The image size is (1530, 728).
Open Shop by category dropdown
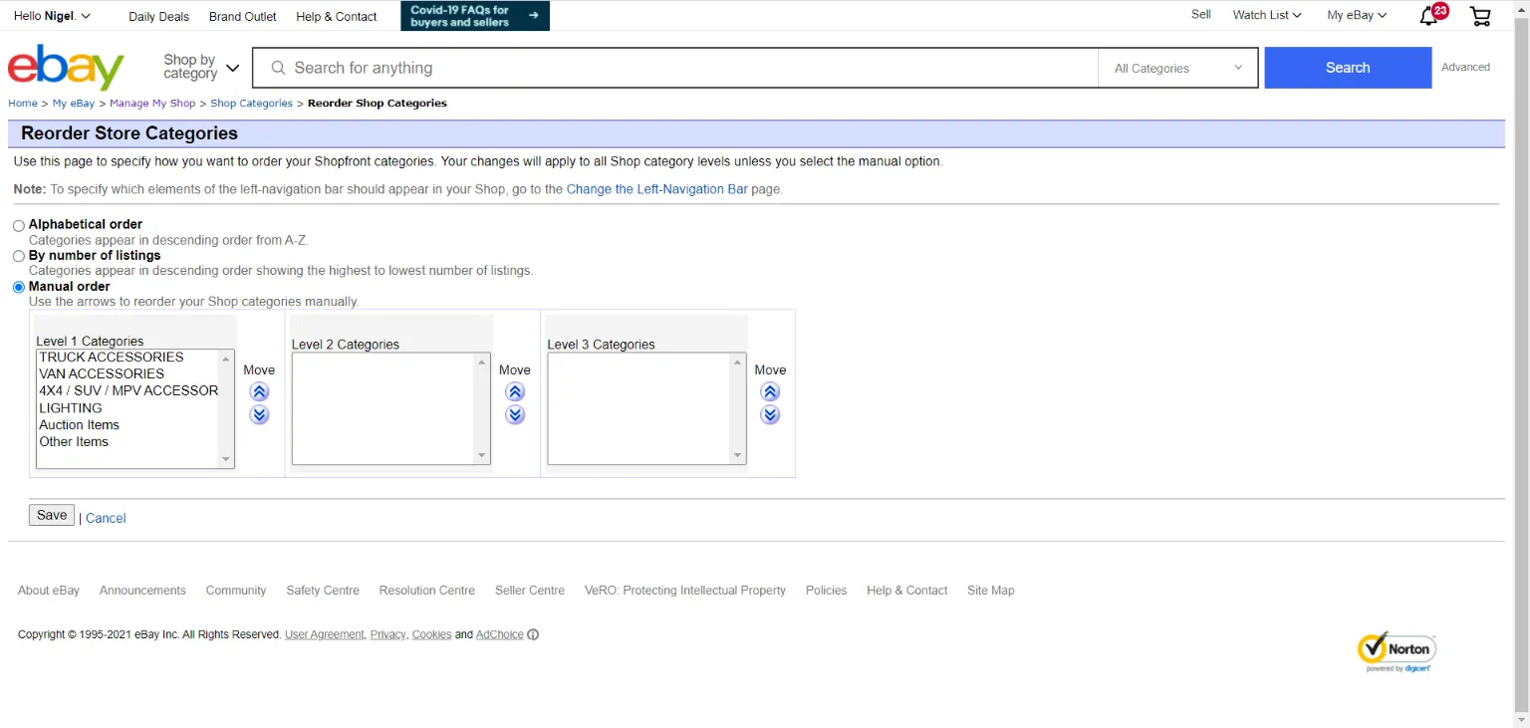(201, 67)
